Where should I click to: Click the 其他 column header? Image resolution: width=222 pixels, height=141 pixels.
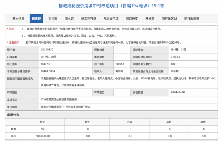(203, 122)
